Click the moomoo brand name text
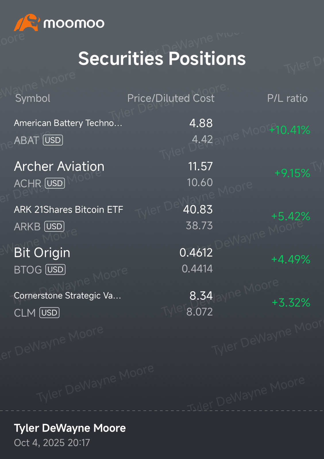The image size is (324, 459). [74, 24]
